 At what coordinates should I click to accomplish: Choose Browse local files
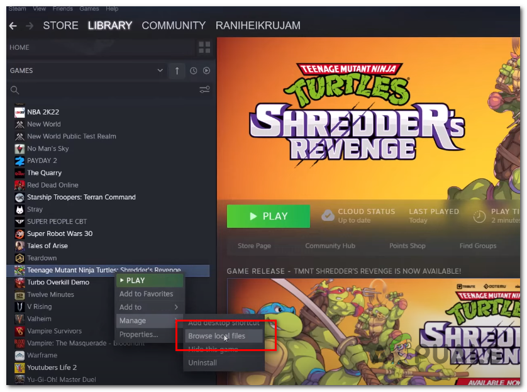tap(223, 336)
